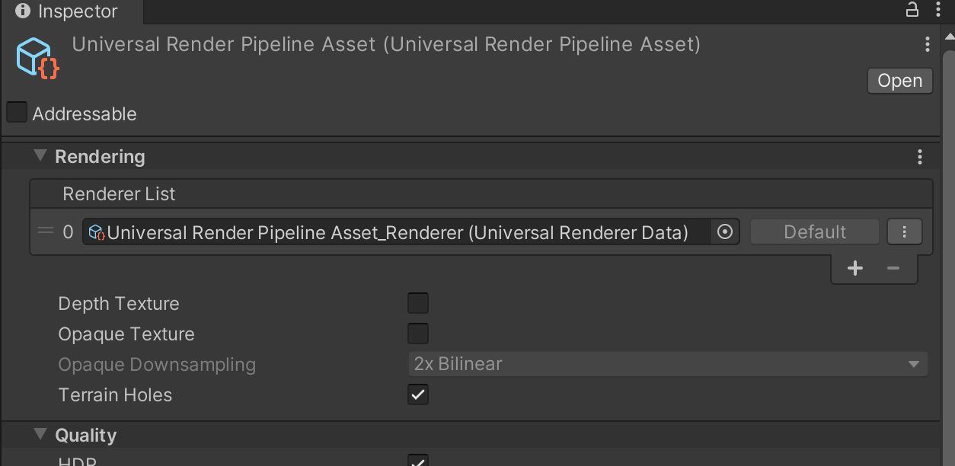Click the renderer object picker circle
The width and height of the screenshot is (955, 466).
coord(725,232)
